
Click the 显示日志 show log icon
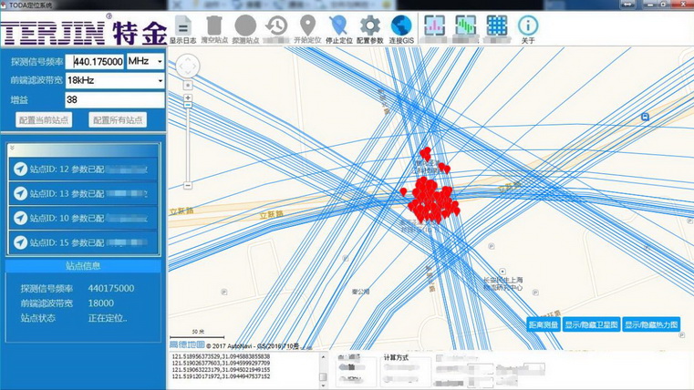pos(182,26)
